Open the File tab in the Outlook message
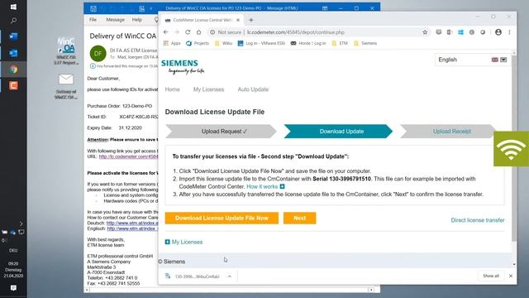 coord(93,20)
